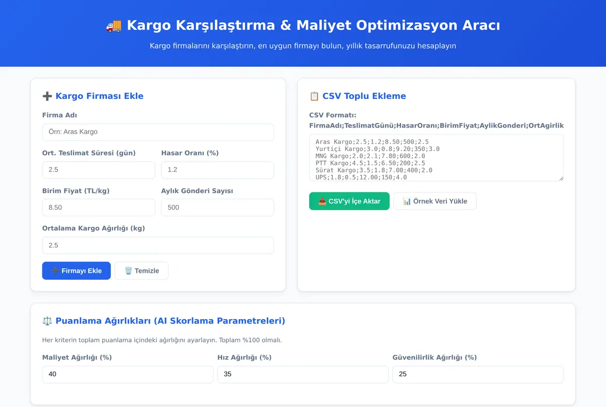
Task: Click the page title "Kargo Karşılaştırma & Maliyet Optimizasyon Aracı"
Action: click(314, 25)
